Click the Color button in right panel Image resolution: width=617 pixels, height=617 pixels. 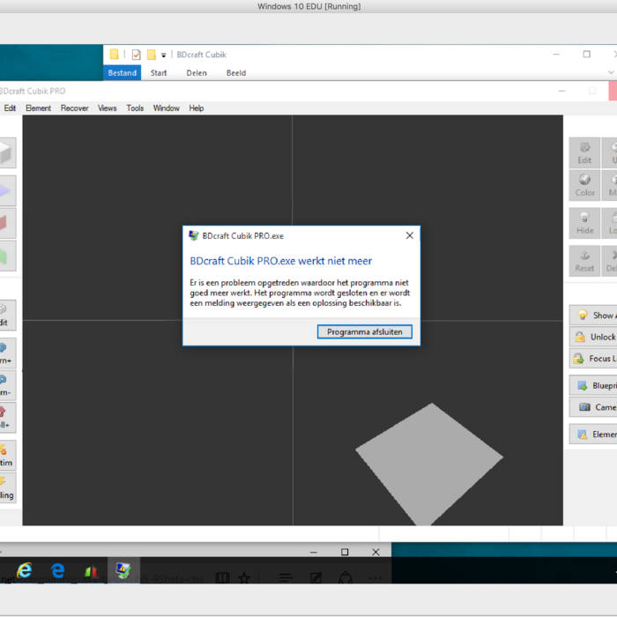[x=584, y=185]
